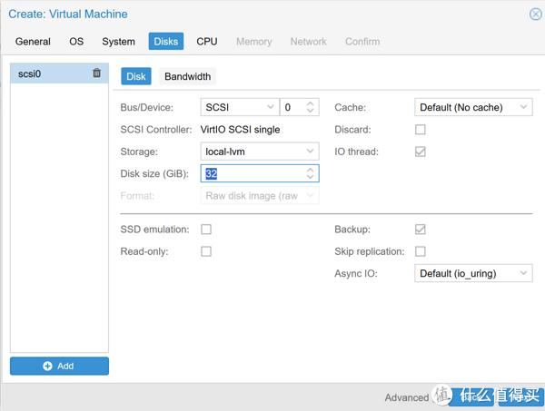The width and height of the screenshot is (545, 411).
Task: Switch to the CPU tab
Action: [207, 42]
